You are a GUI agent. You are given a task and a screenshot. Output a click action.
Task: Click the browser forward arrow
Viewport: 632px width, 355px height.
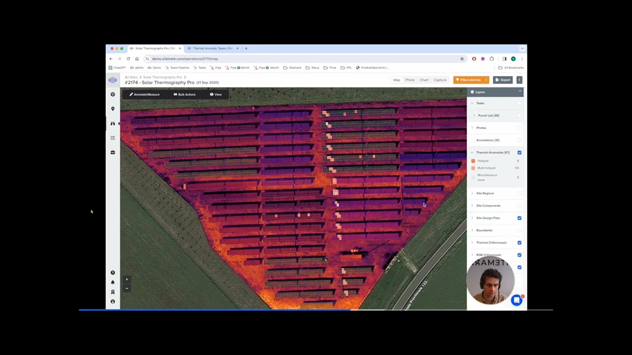tap(119, 59)
